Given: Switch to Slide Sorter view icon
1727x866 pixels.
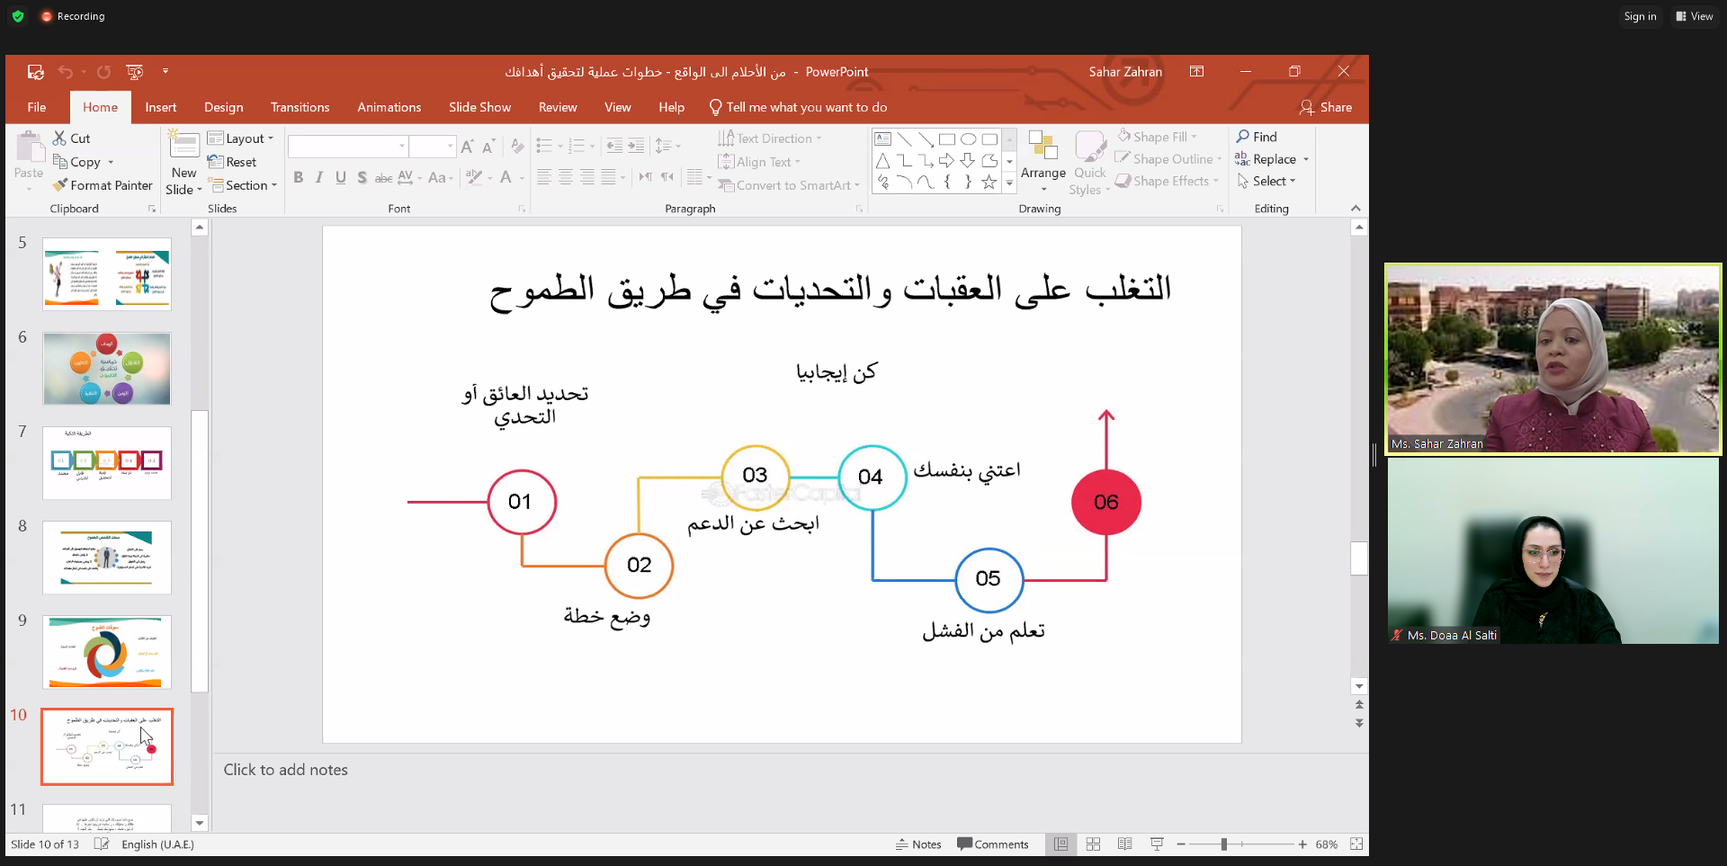Looking at the screenshot, I should pyautogui.click(x=1093, y=844).
